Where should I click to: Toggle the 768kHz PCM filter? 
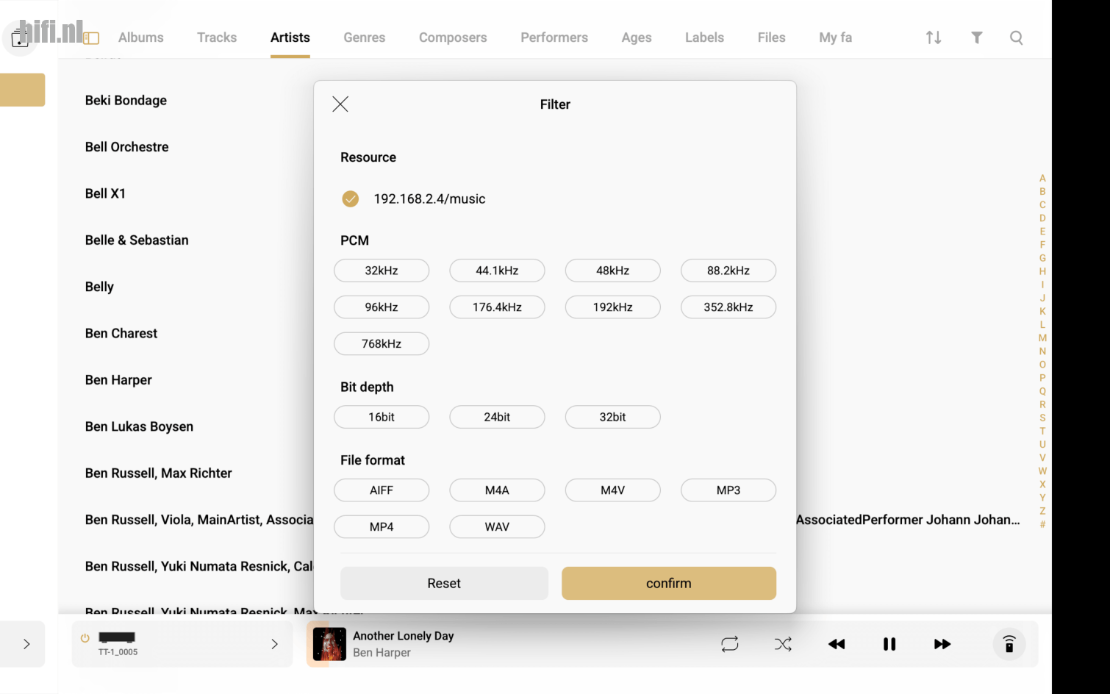[x=382, y=343]
